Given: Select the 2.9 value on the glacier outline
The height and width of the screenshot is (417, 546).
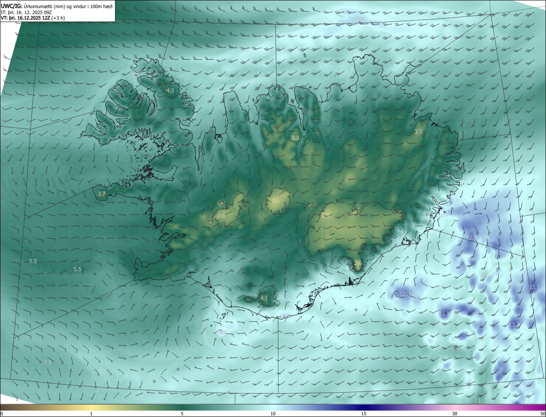Looking at the screenshot, I should [x=221, y=216].
